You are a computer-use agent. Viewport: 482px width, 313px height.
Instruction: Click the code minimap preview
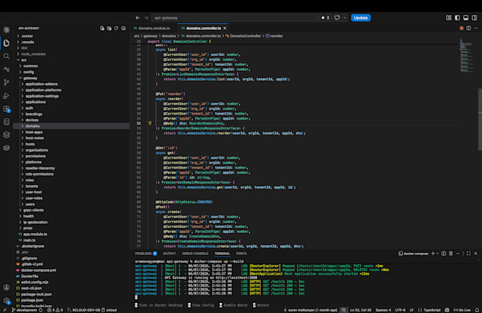click(466, 55)
